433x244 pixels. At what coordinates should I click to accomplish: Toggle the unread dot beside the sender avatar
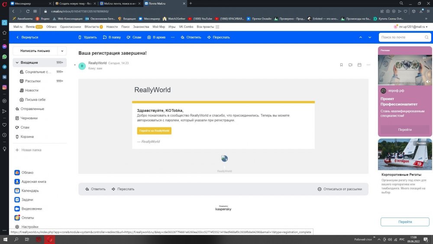point(75,65)
